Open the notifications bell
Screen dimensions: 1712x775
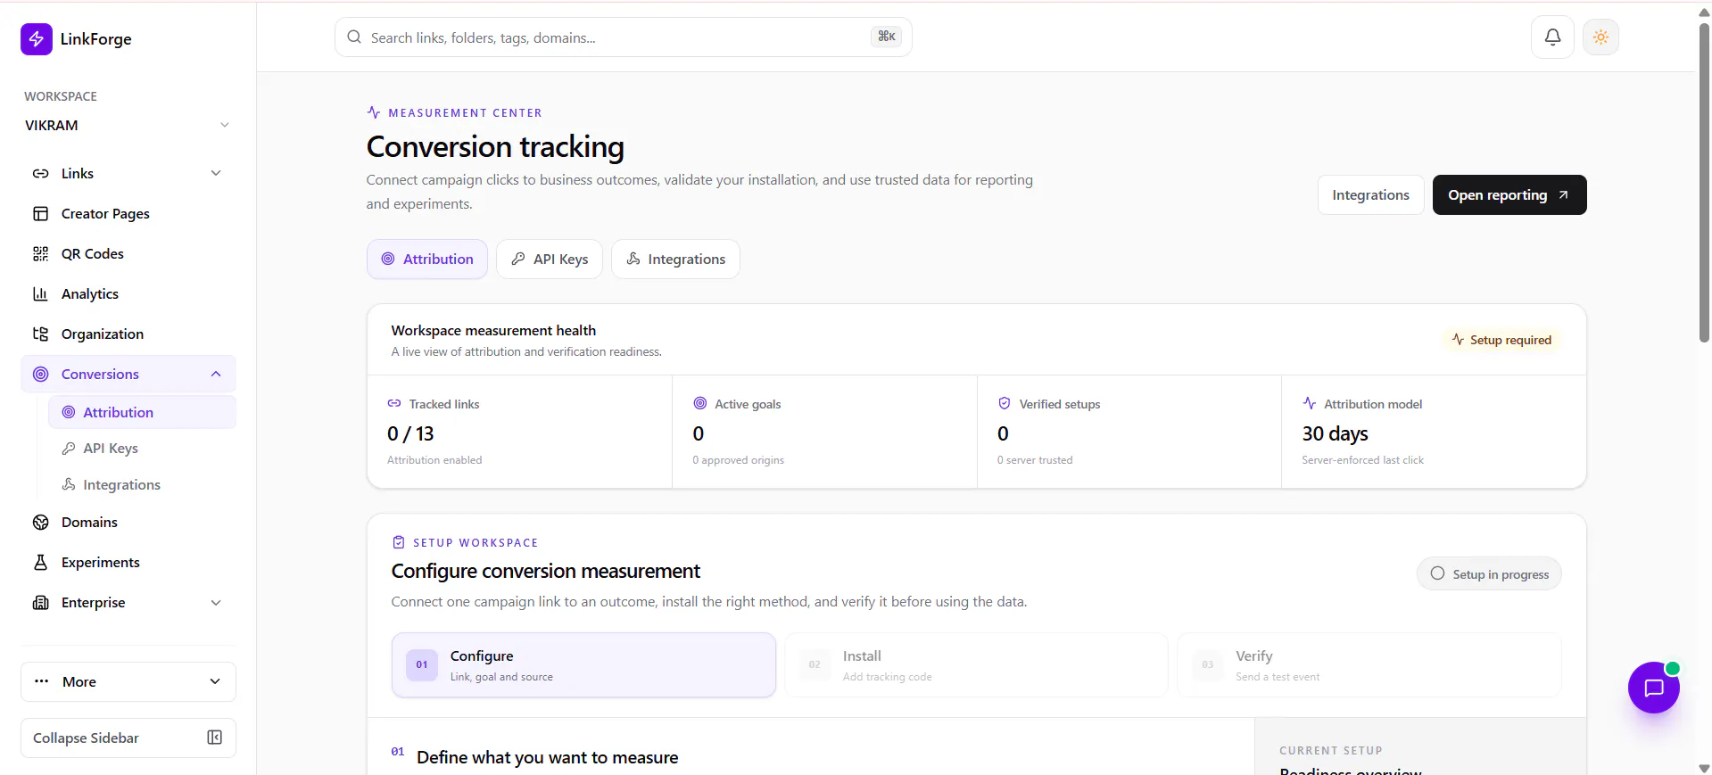click(x=1552, y=37)
